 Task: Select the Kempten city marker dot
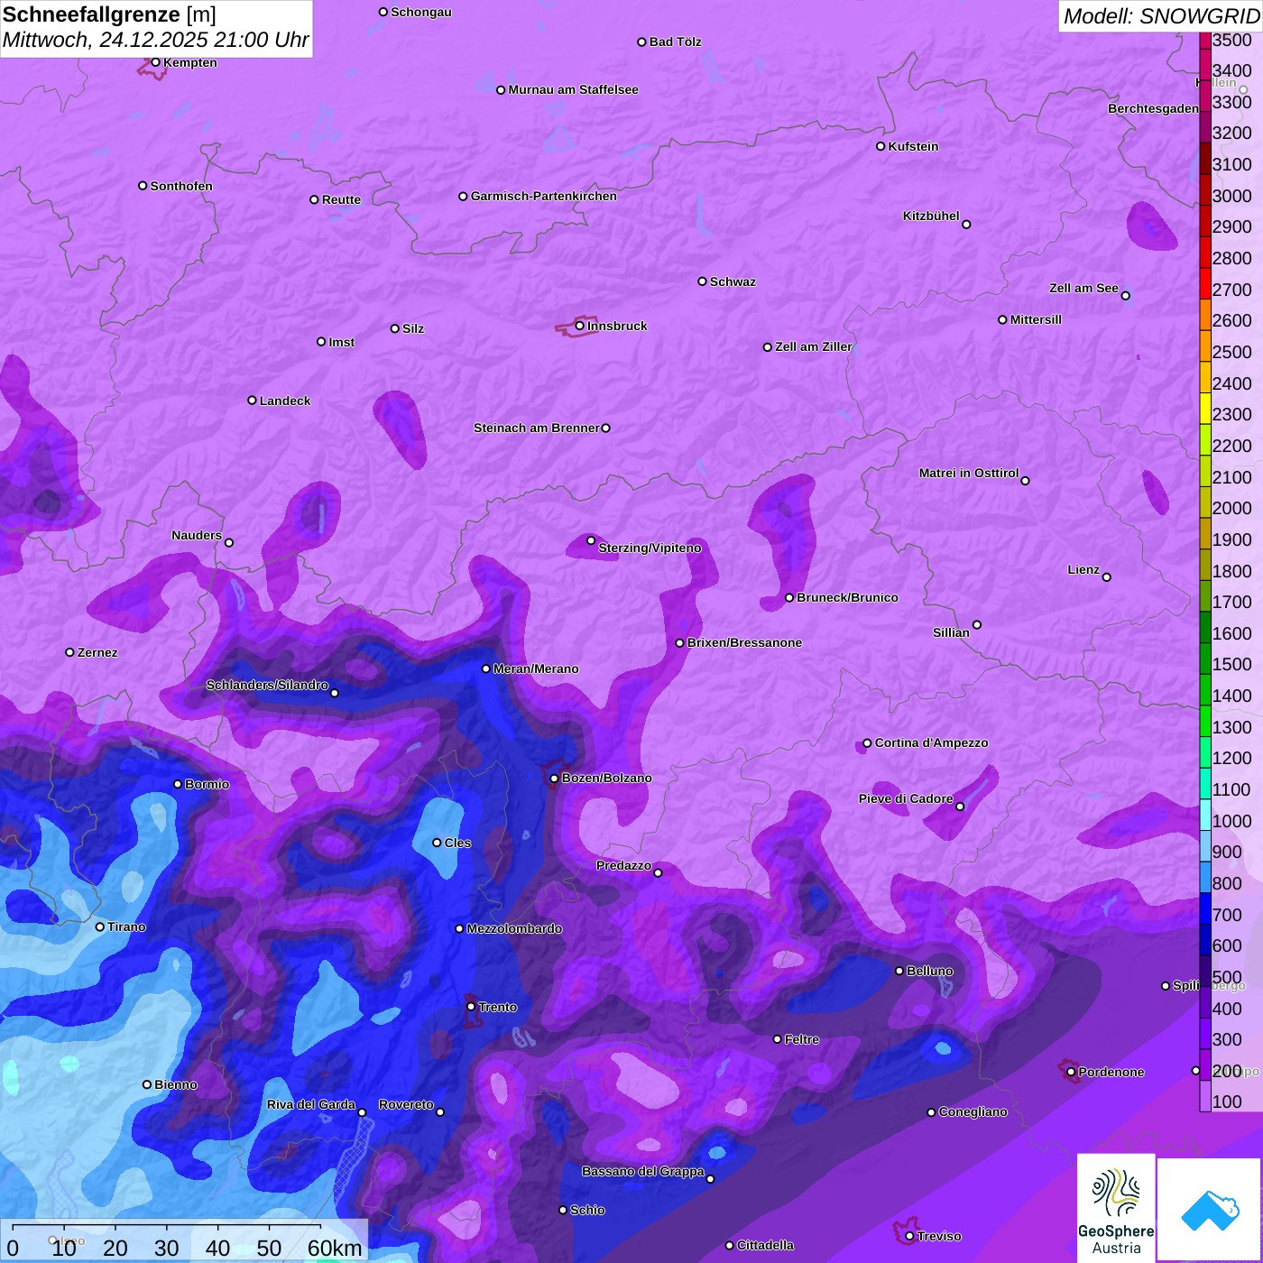coord(155,62)
